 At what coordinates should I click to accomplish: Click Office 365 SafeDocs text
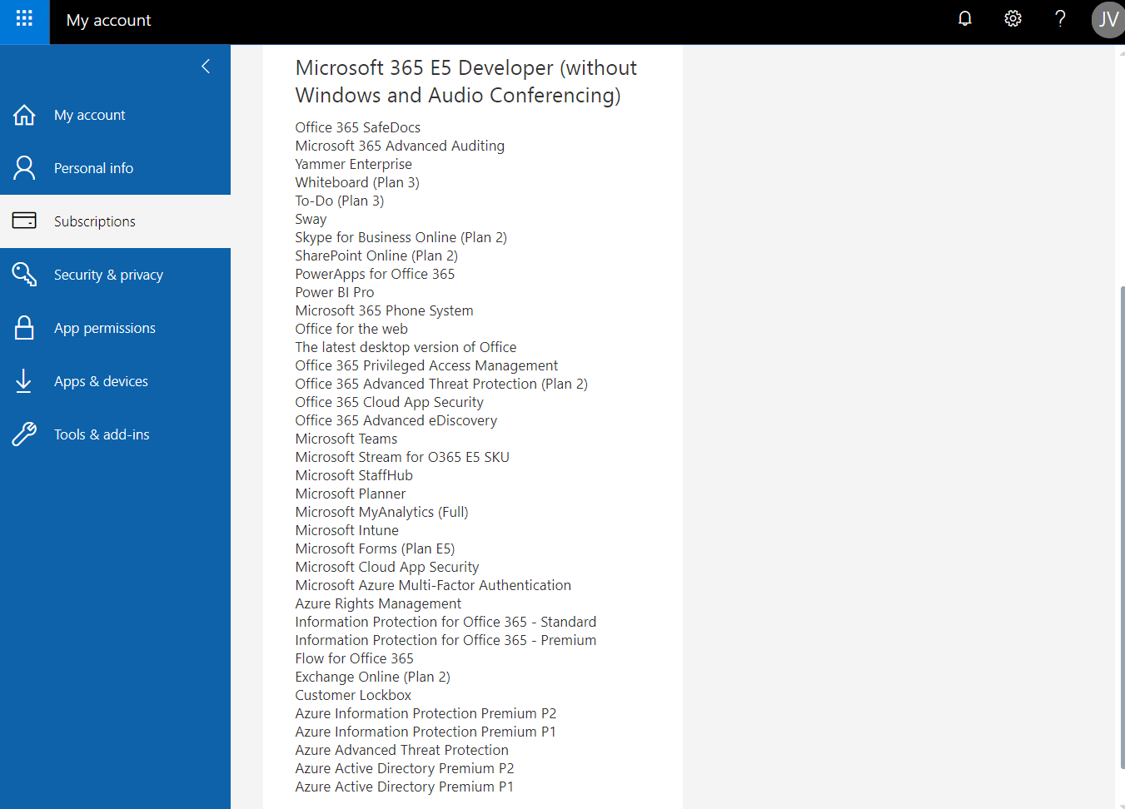point(357,127)
